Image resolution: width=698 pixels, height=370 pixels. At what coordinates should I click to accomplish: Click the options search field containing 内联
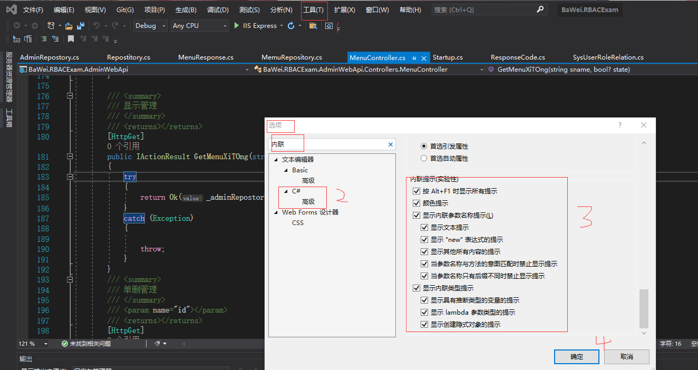pos(332,144)
